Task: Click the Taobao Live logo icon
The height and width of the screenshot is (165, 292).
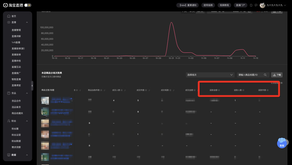Action: (x=5, y=5)
